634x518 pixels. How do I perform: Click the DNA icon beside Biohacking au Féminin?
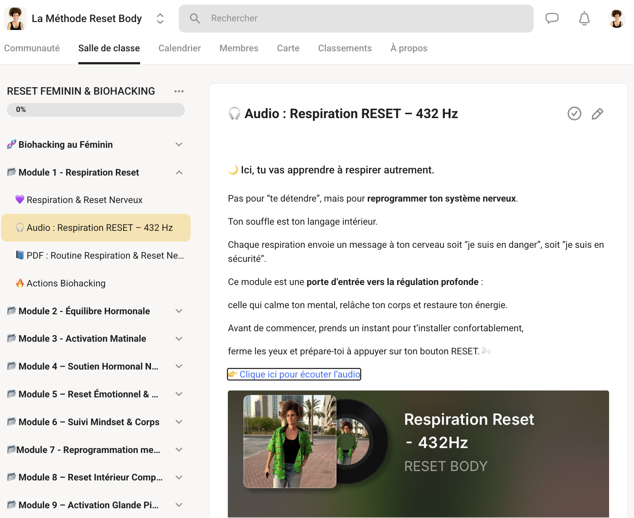12,144
